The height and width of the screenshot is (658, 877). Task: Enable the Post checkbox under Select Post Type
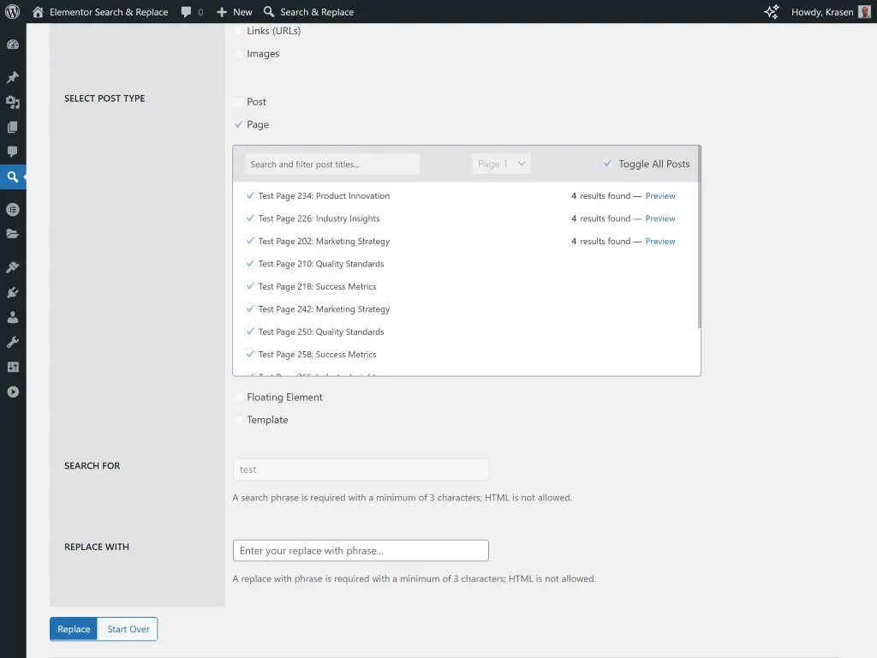click(x=237, y=101)
